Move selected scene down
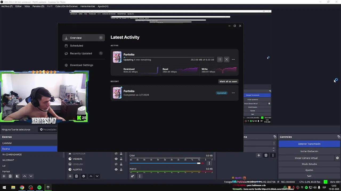 (31, 176)
